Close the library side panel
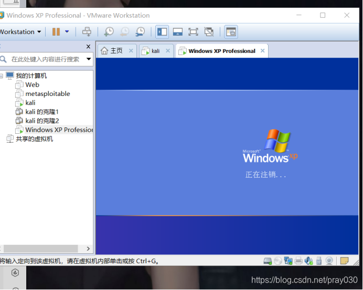363x290 pixels. tap(88, 47)
